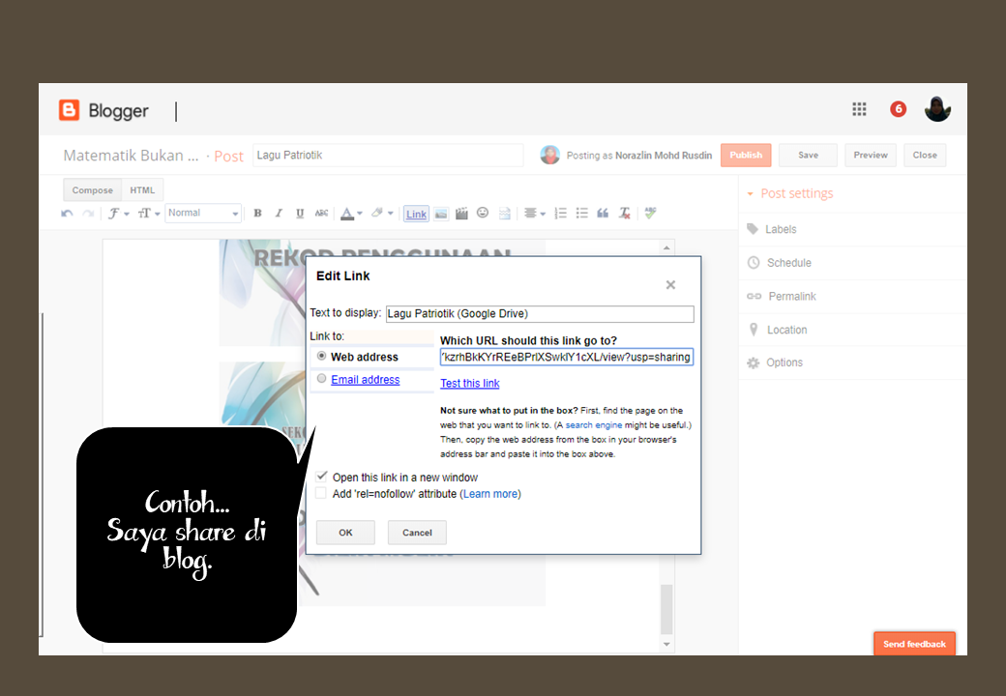Close the Edit Link dialog with X
The width and height of the screenshot is (1006, 696).
(670, 284)
